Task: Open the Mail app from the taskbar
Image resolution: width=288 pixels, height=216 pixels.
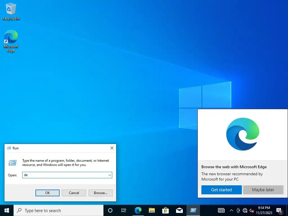Action: tap(179, 210)
